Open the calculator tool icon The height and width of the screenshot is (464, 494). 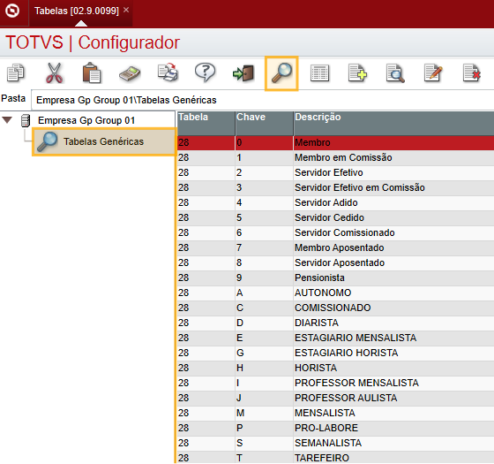130,73
